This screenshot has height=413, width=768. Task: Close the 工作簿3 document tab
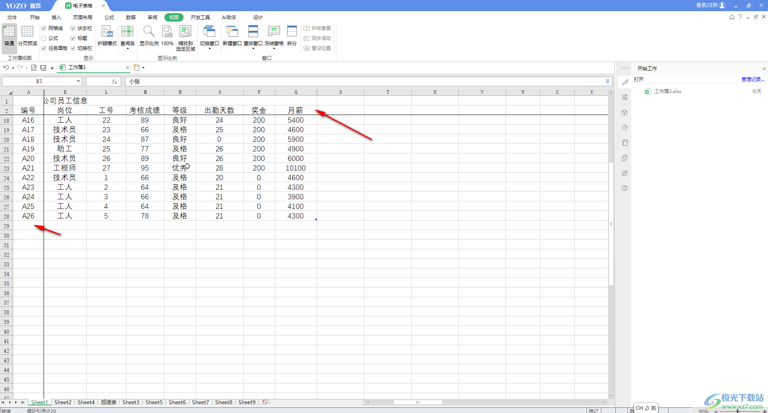tap(128, 68)
